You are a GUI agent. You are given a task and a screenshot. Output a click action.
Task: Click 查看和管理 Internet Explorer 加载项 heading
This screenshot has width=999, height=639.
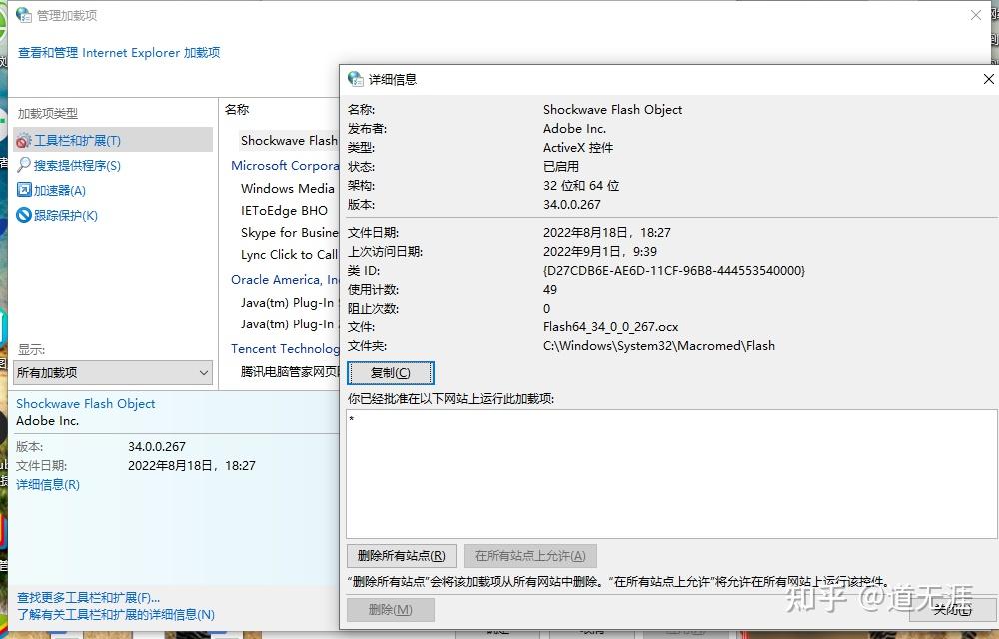[119, 53]
